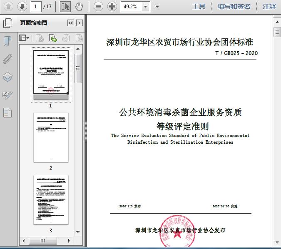Click thumbnail panel scroll right arrow
Viewport: 281px width, 249px height.
tap(69, 241)
